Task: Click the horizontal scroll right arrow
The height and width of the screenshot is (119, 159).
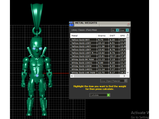Action: pyautogui.click(x=124, y=76)
